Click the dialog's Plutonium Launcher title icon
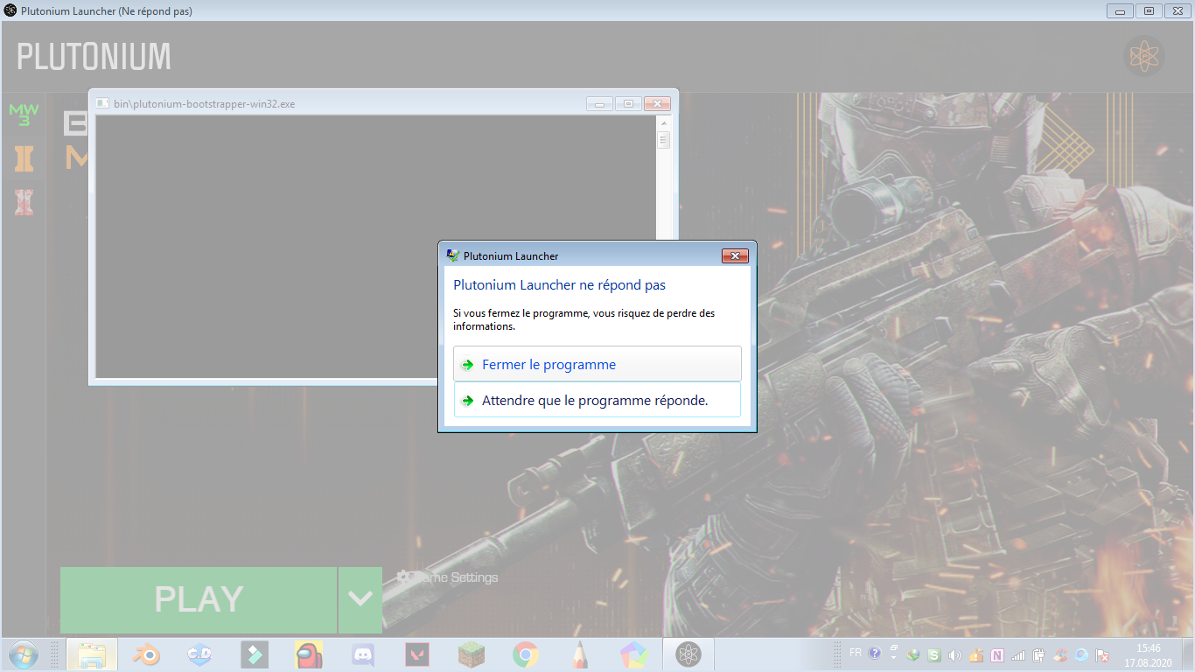 click(452, 255)
